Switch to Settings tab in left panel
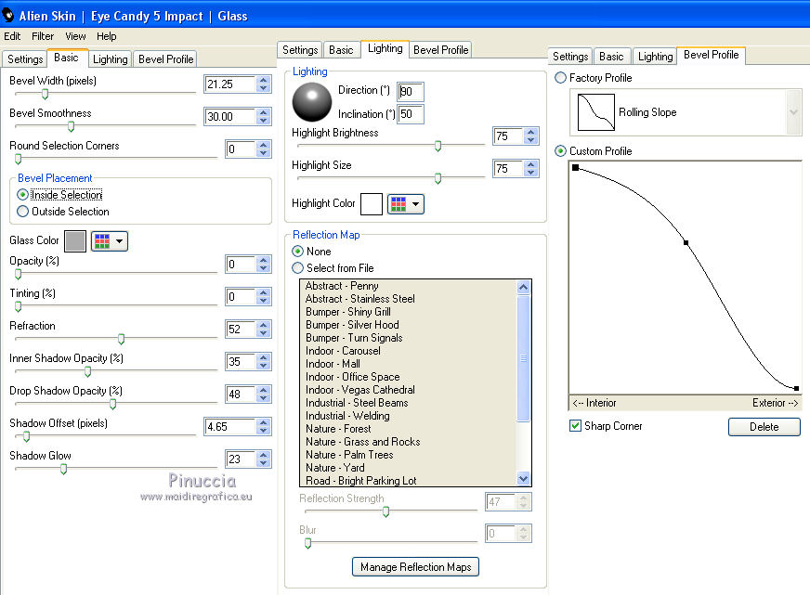The image size is (810, 595). tap(25, 58)
